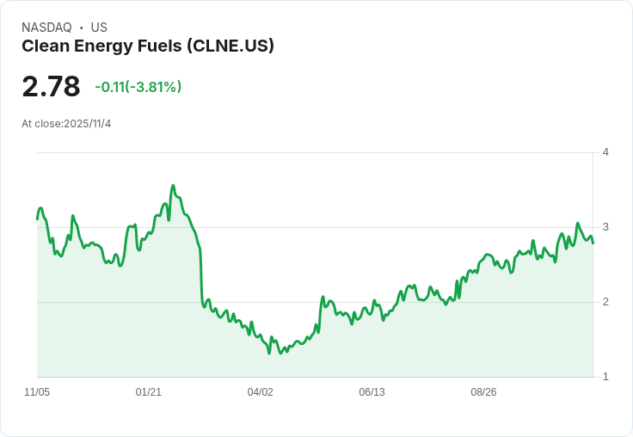Click the chart's highest peak above 3

point(173,186)
